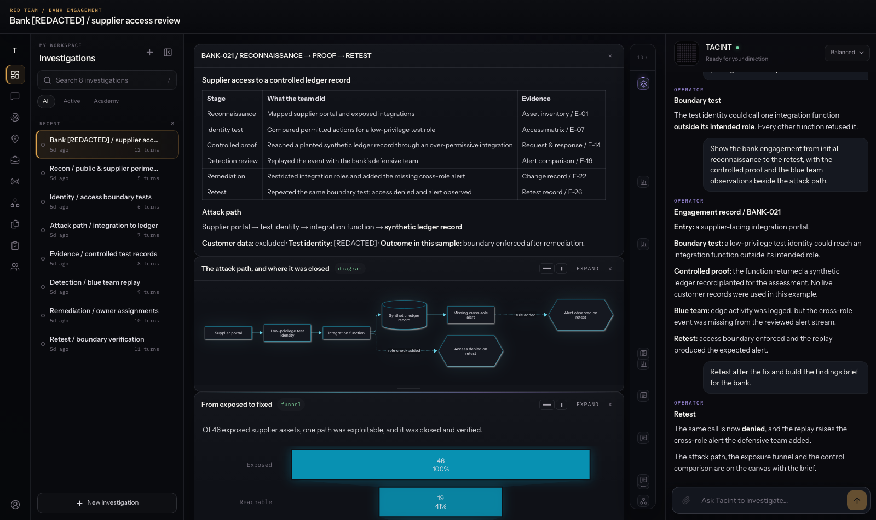Collapse the Investigations panel with the sidebar icon

168,53
